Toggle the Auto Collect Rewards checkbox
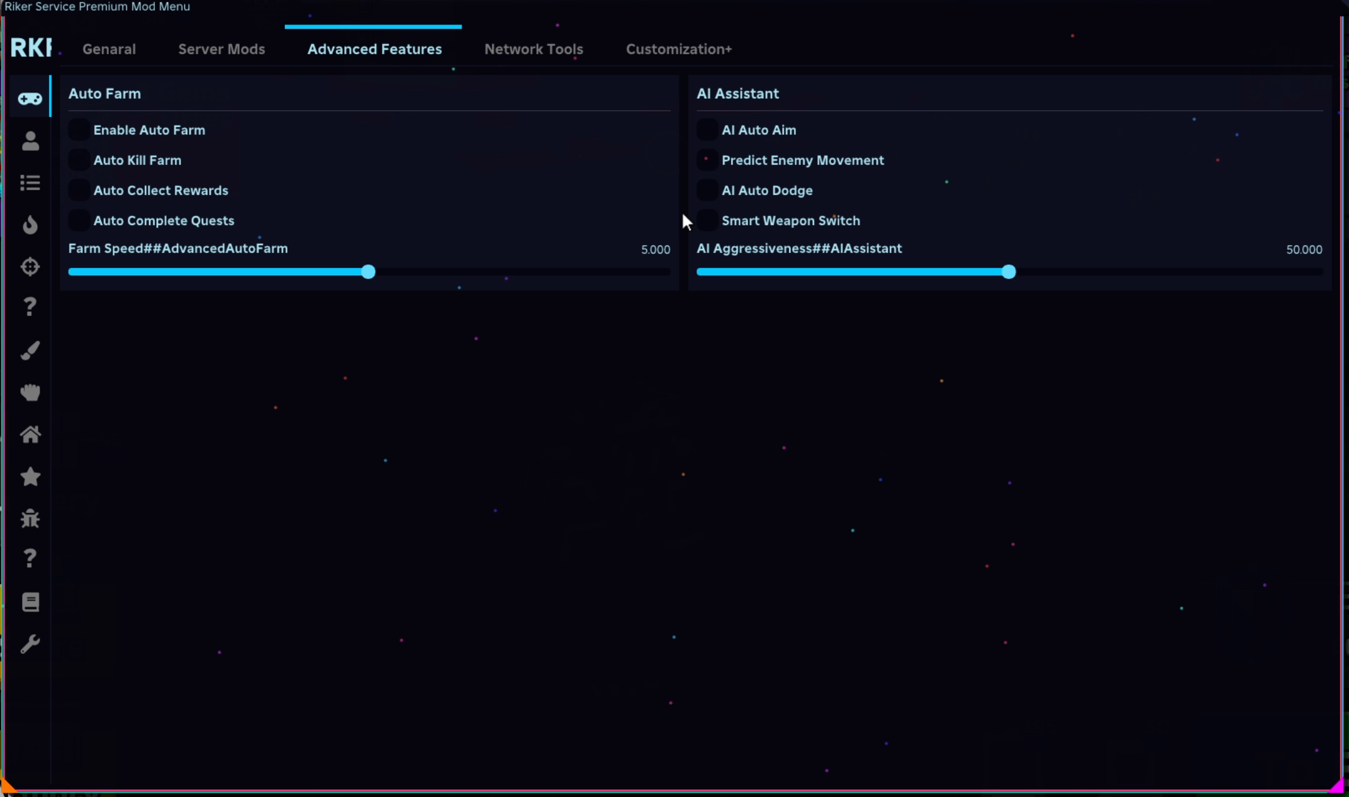1349x797 pixels. click(x=79, y=191)
